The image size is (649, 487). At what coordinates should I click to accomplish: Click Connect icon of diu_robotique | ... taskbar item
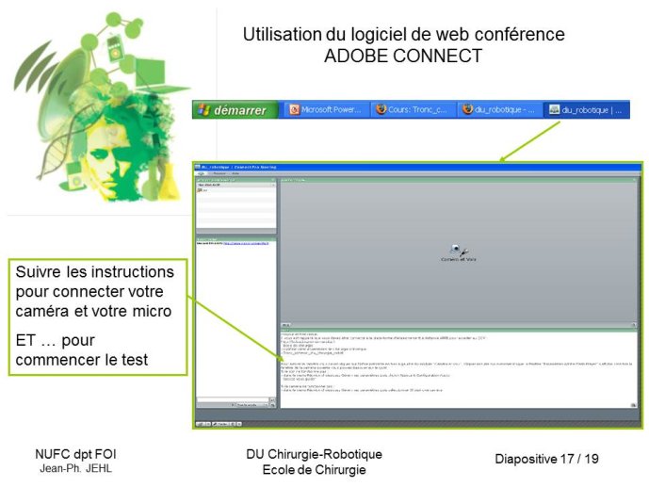pos(554,109)
